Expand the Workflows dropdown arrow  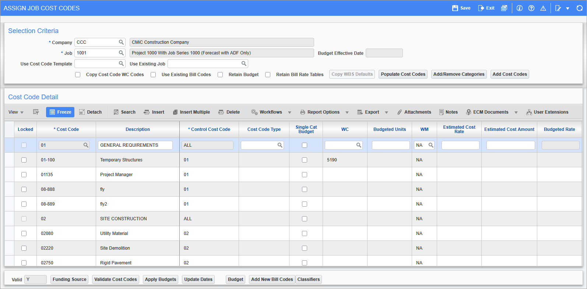[x=289, y=113]
